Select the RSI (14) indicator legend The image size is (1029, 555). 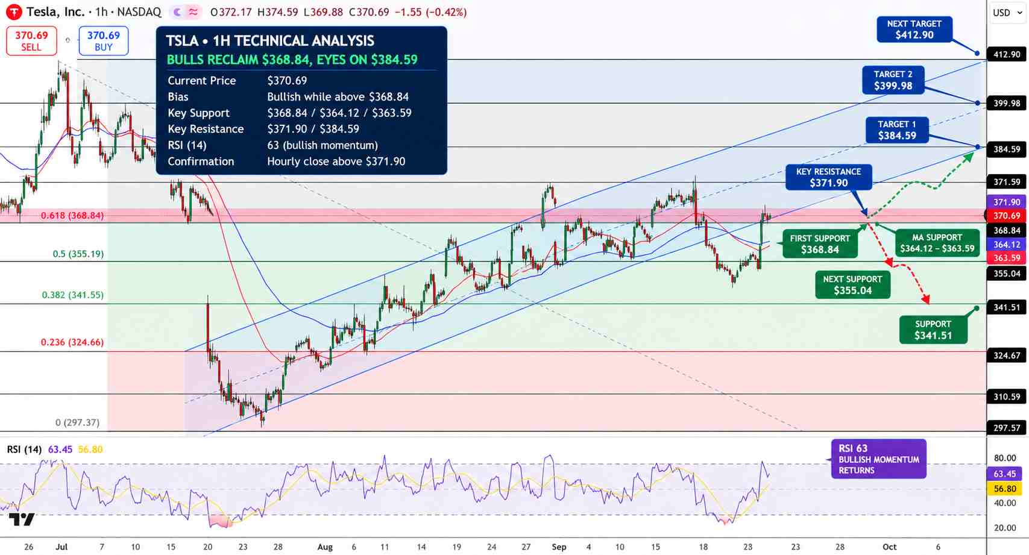coord(24,450)
